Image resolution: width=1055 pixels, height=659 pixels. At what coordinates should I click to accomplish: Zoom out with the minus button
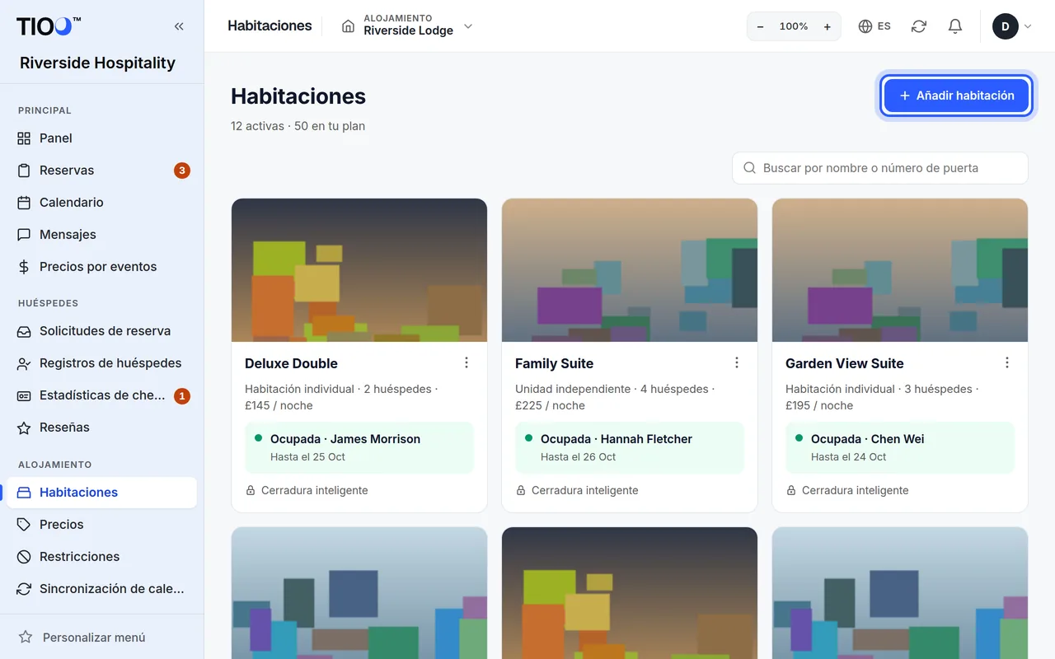click(x=760, y=26)
